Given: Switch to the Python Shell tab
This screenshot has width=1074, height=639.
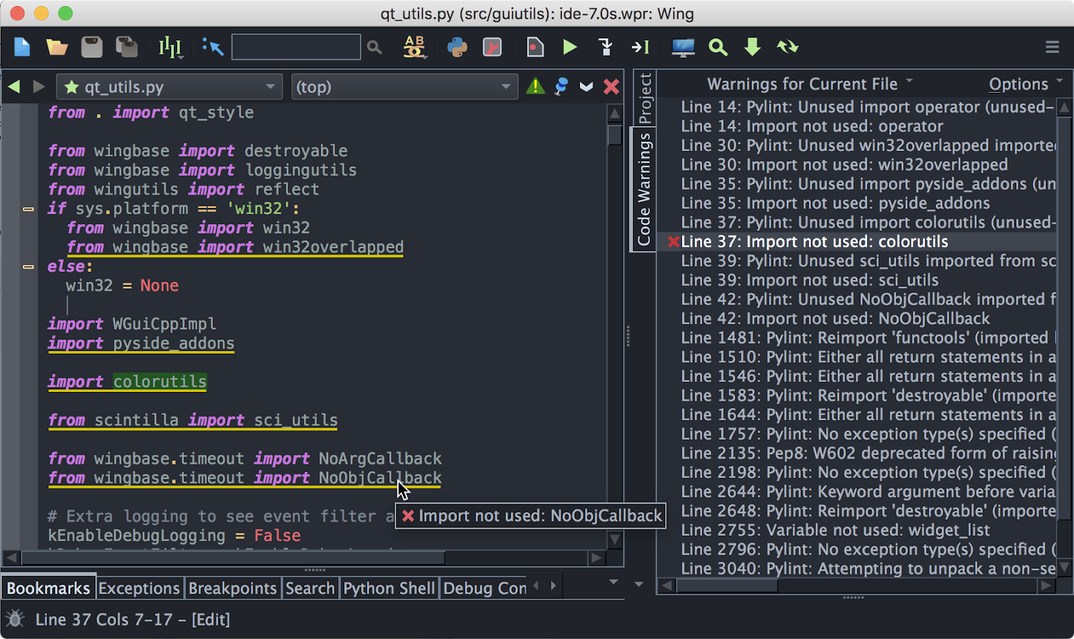Looking at the screenshot, I should [x=389, y=588].
